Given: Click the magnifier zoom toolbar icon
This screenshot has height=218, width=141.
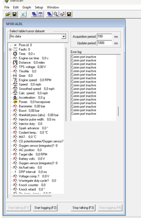Looking at the screenshot, I should point(56,14).
